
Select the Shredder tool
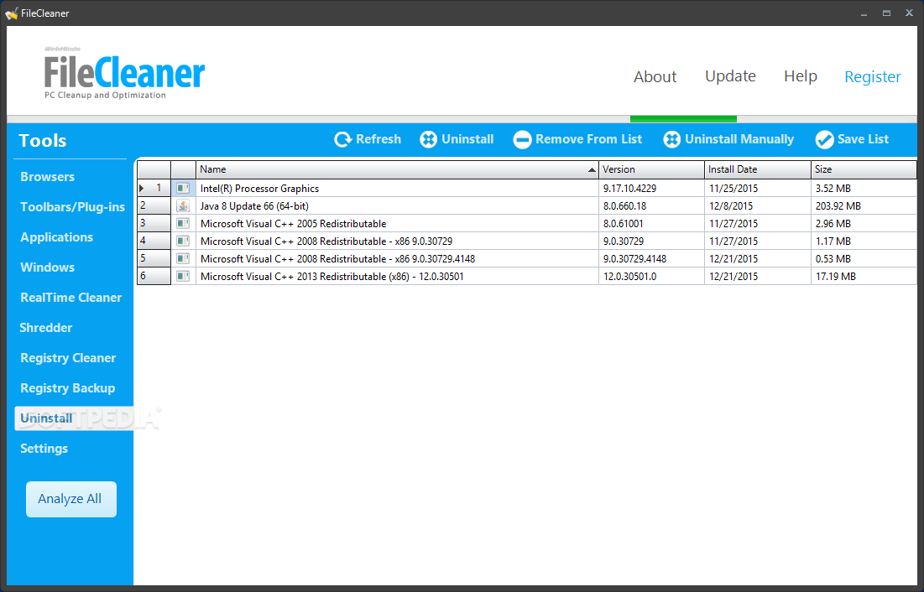[45, 328]
